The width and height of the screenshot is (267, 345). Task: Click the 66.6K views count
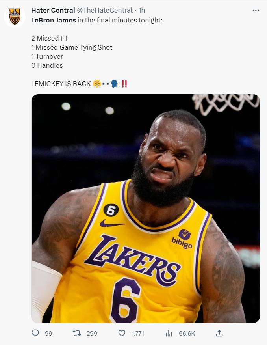pos(187,334)
